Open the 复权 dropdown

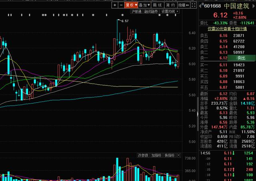131,5
